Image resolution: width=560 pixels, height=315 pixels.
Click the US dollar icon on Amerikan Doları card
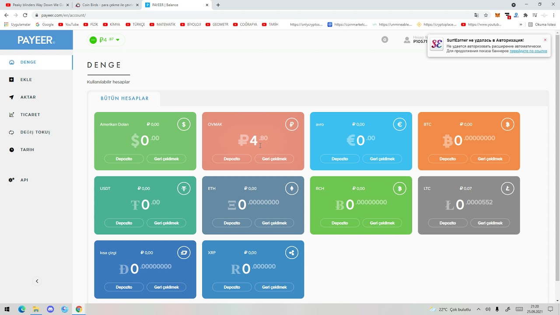click(184, 124)
